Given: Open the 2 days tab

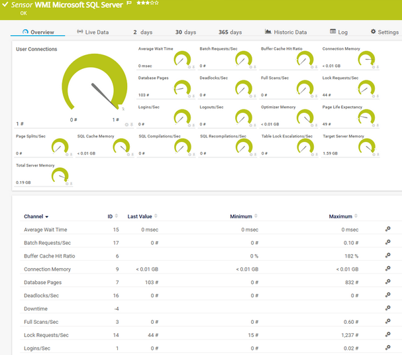Looking at the screenshot, I should [x=142, y=32].
